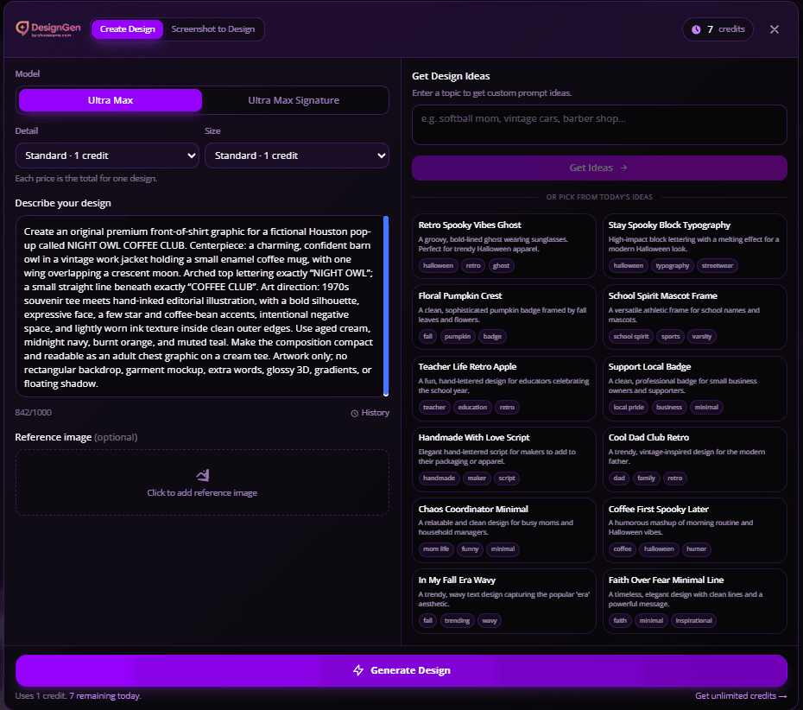Click the arrow icon on Get Ideas

623,168
